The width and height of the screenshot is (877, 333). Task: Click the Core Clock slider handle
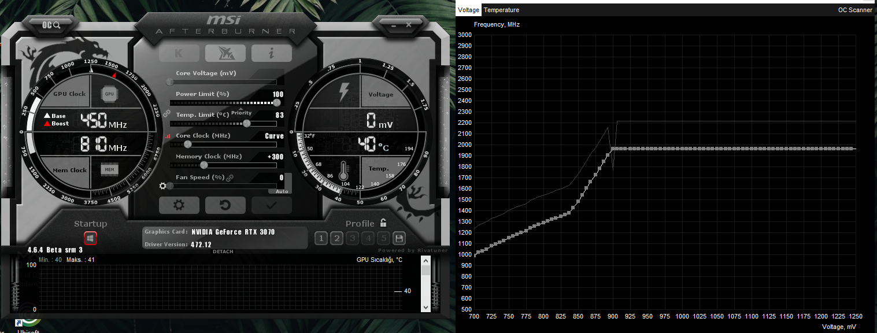pos(187,144)
